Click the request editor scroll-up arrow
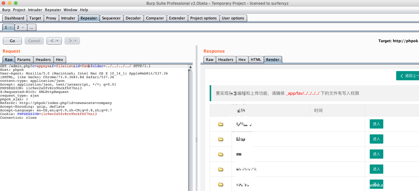419x191 pixels. pyautogui.click(x=190, y=67)
